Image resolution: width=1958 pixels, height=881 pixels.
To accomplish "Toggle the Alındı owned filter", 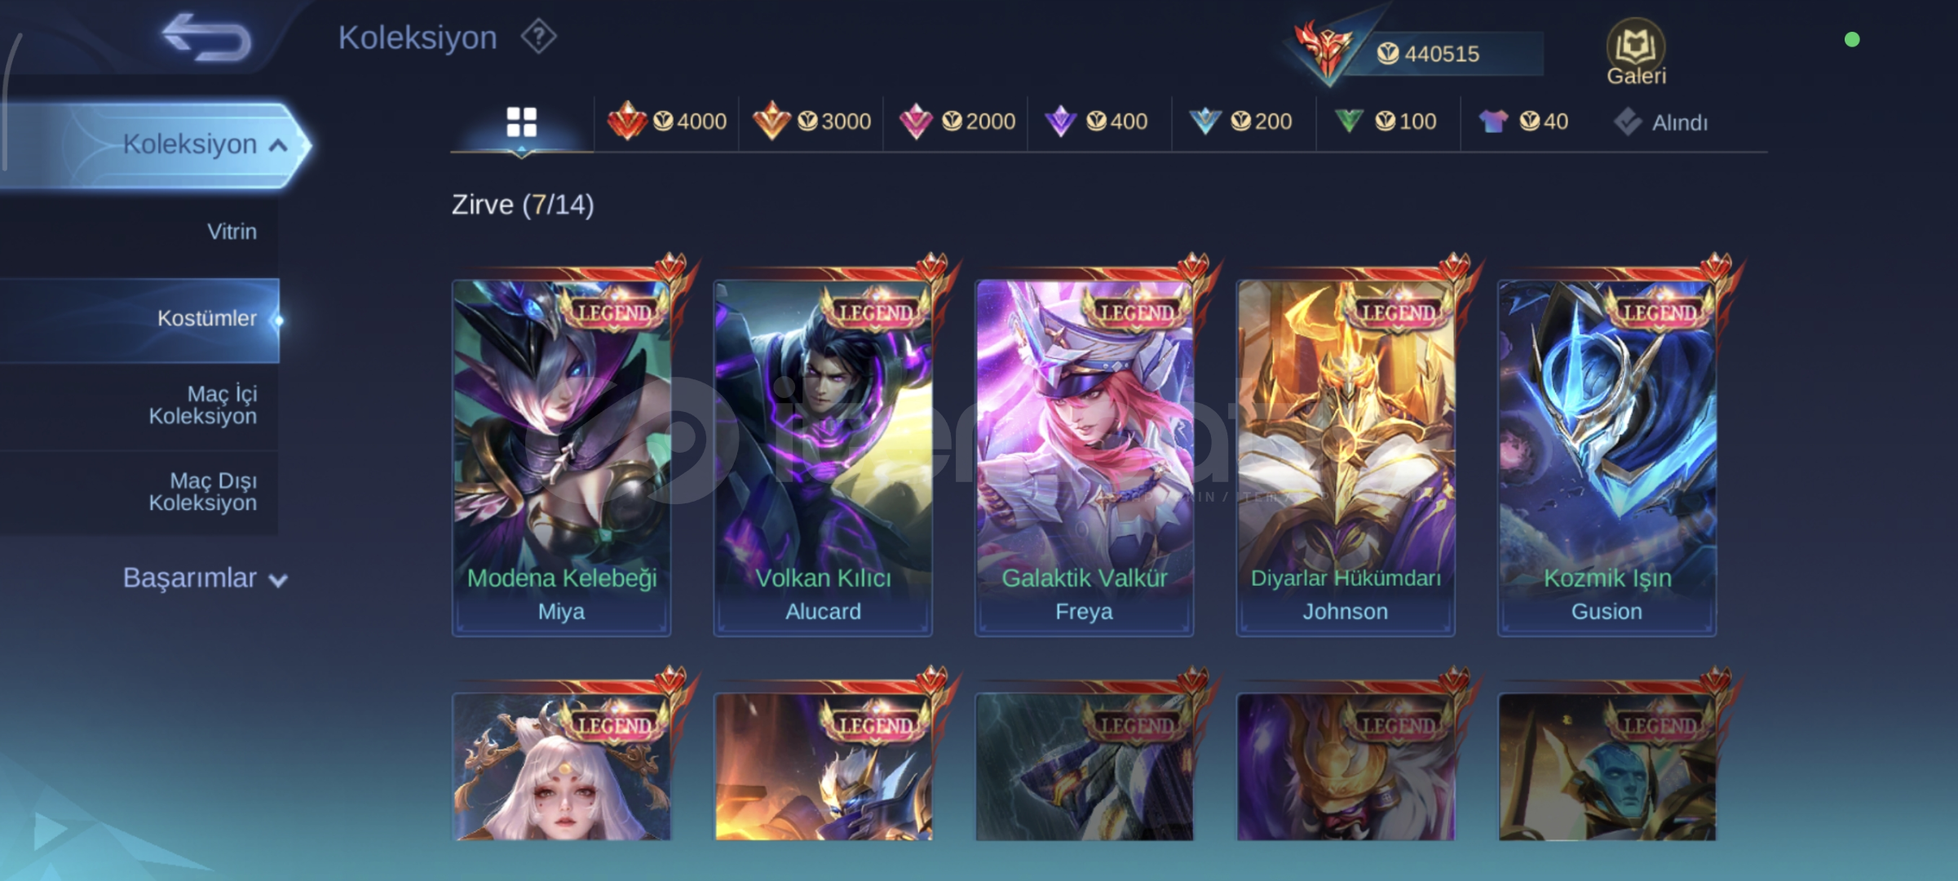I will 1660,122.
